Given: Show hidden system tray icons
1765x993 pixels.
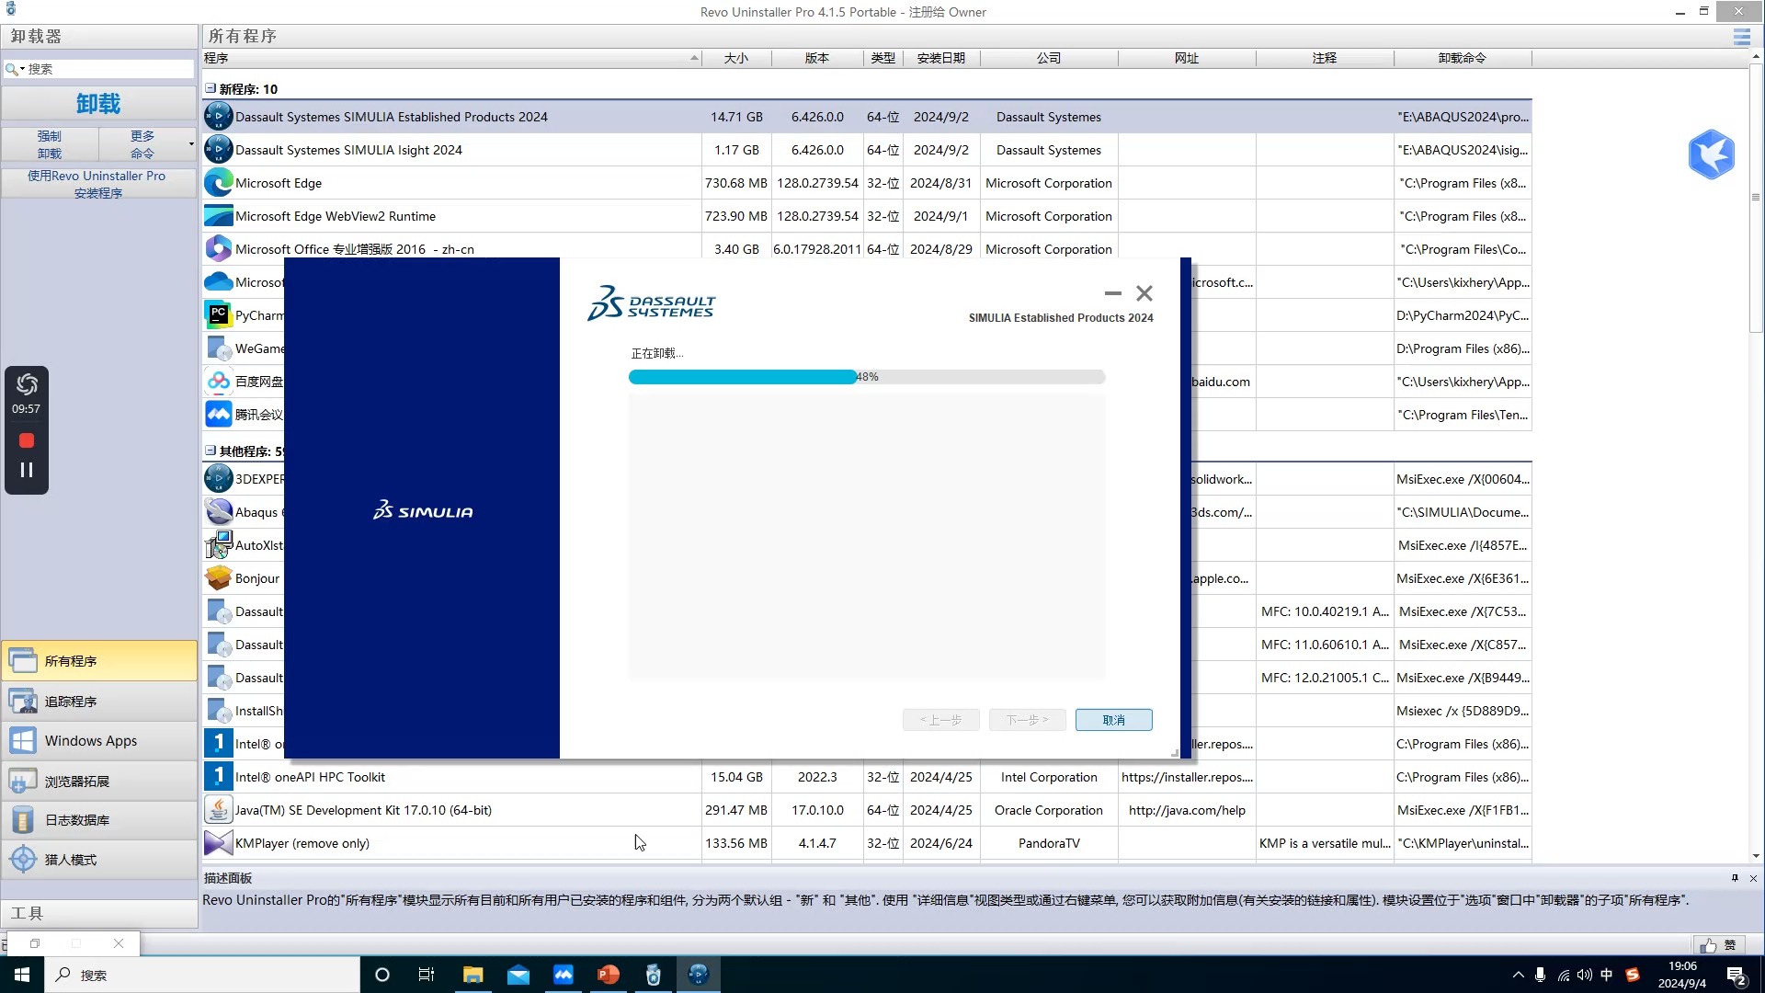Looking at the screenshot, I should click(1518, 975).
